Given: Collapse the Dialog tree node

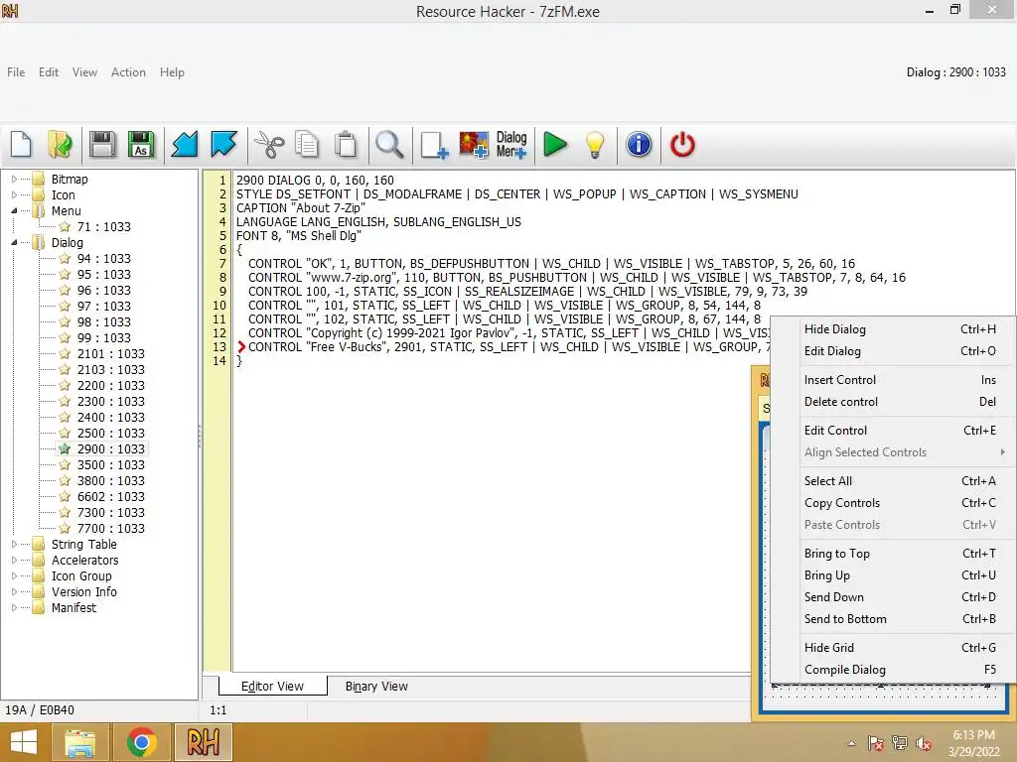Looking at the screenshot, I should [14, 242].
